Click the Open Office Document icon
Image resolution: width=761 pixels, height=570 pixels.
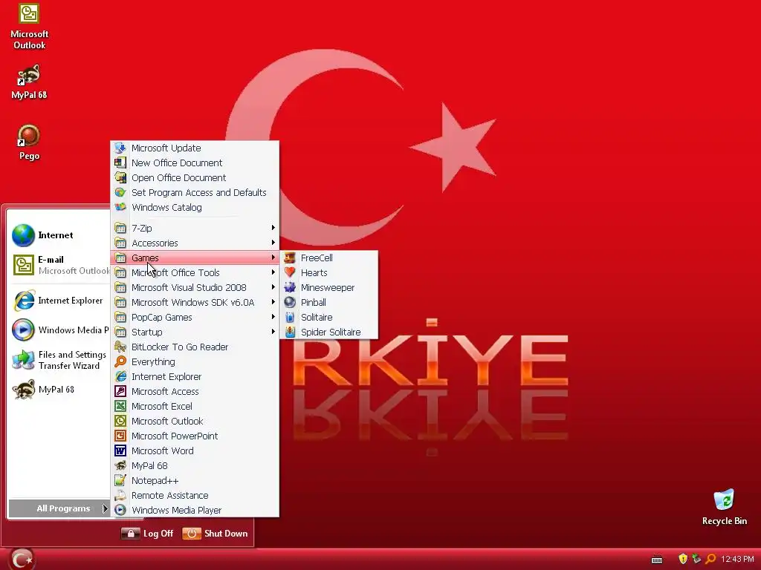pos(120,177)
